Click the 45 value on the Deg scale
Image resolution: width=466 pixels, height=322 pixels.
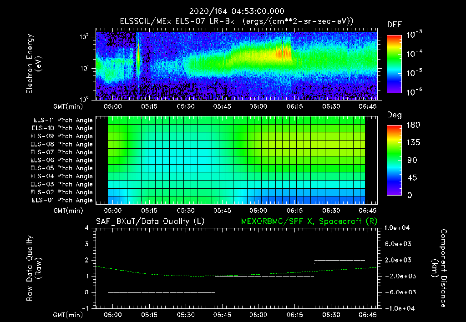click(x=412, y=178)
